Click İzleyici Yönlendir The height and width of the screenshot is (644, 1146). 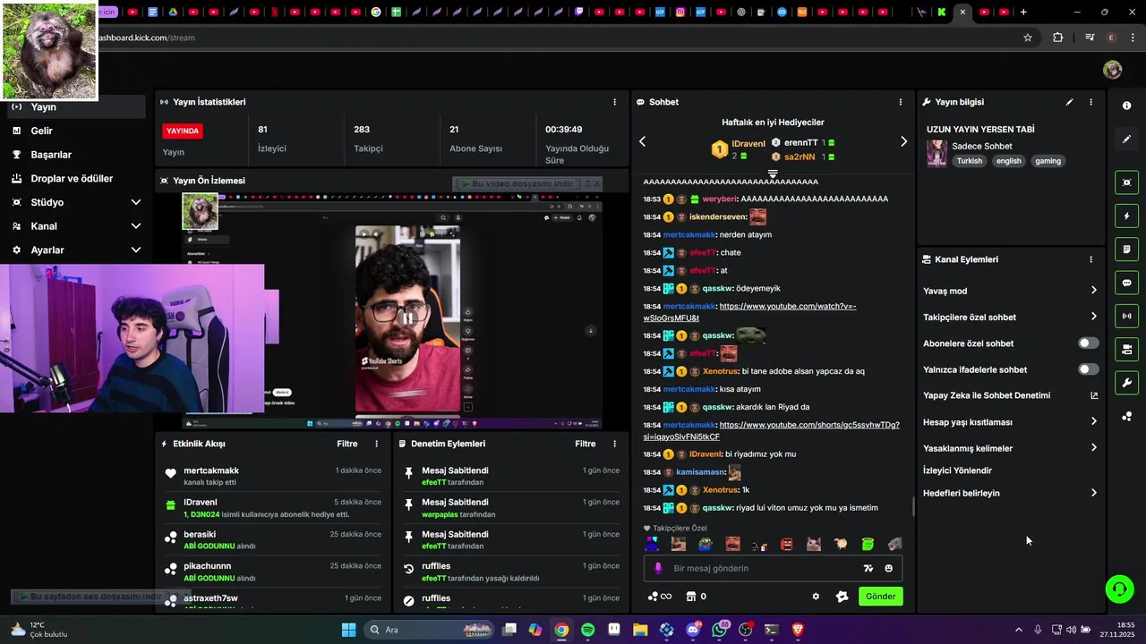957,470
